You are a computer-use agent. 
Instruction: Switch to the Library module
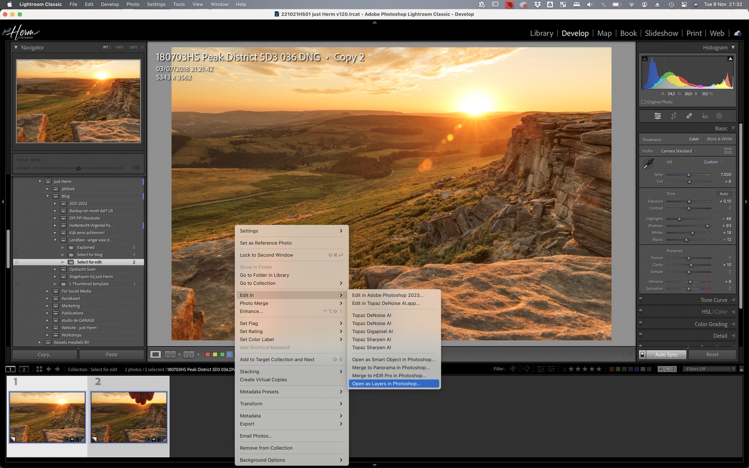pyautogui.click(x=541, y=33)
